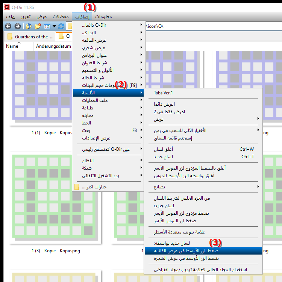
Task: Expand the عرض-شجري submenu
Action: click(x=108, y=48)
